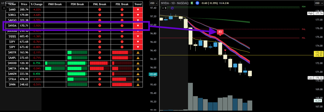324x112 pixels.
Task: Click the High 177.74 price label
Action: (315, 13)
